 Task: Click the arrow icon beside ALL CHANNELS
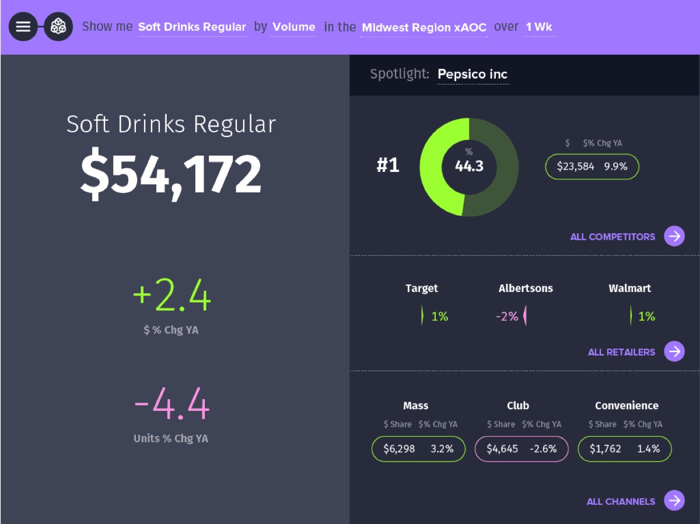point(674,500)
